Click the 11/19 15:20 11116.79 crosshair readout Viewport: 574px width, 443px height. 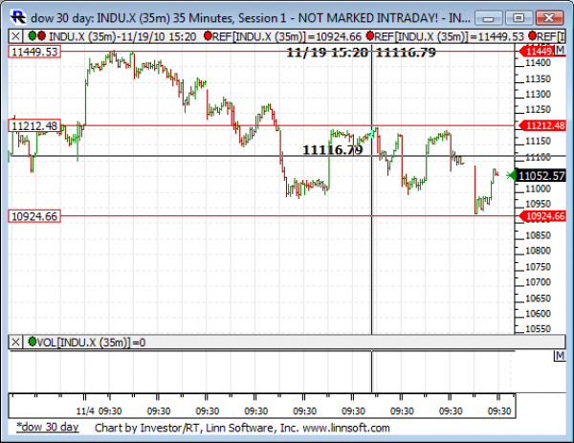(x=361, y=53)
